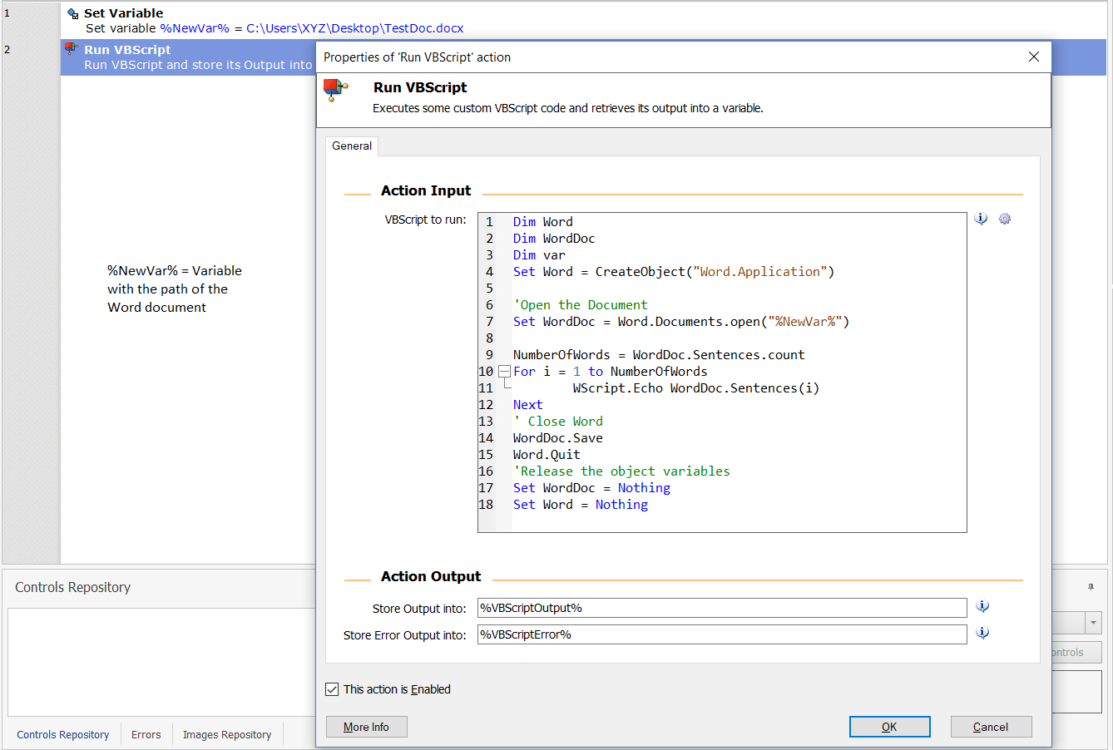Click the Set Variable action icon
This screenshot has width=1113, height=750.
pyautogui.click(x=73, y=12)
